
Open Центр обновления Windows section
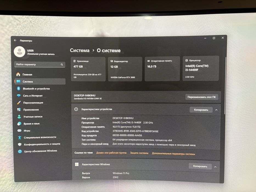[41, 151]
